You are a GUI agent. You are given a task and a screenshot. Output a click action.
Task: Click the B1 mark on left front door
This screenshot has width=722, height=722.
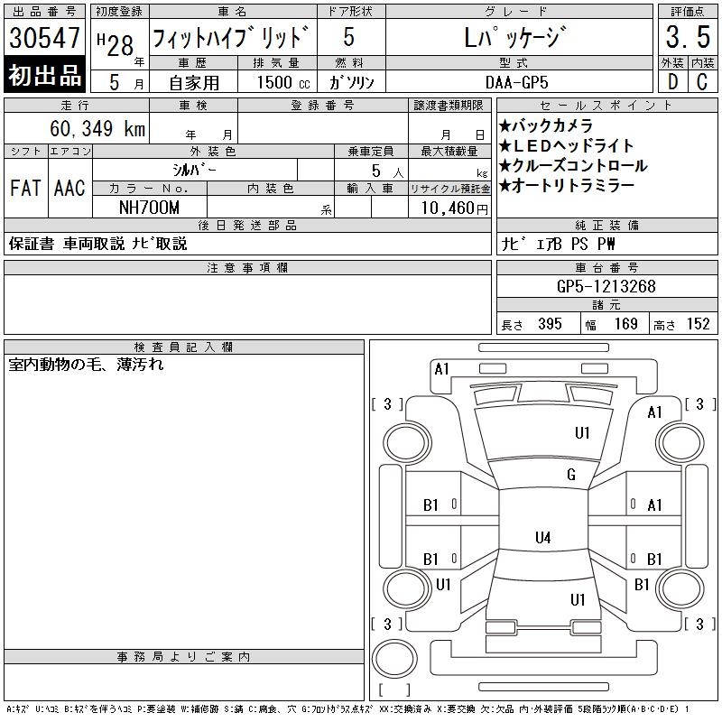(430, 505)
